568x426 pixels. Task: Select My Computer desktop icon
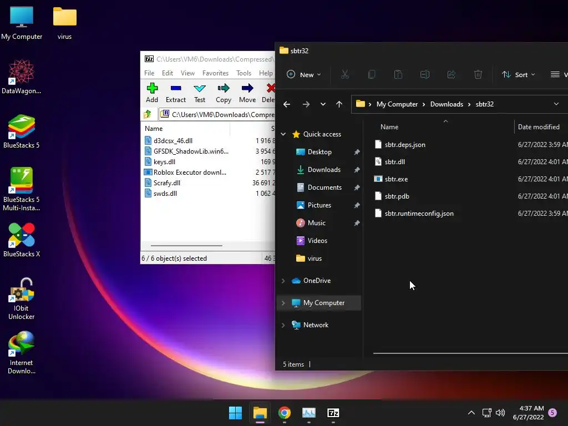tap(22, 23)
